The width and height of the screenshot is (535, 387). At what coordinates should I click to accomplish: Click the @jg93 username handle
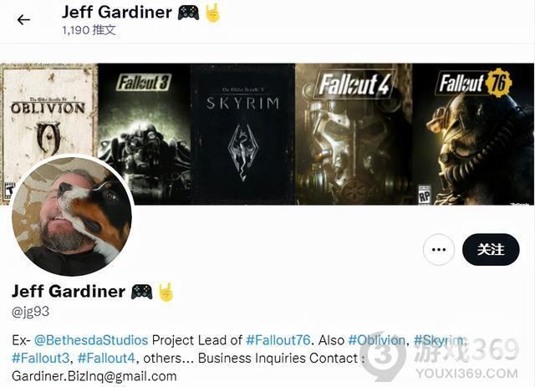point(30,312)
